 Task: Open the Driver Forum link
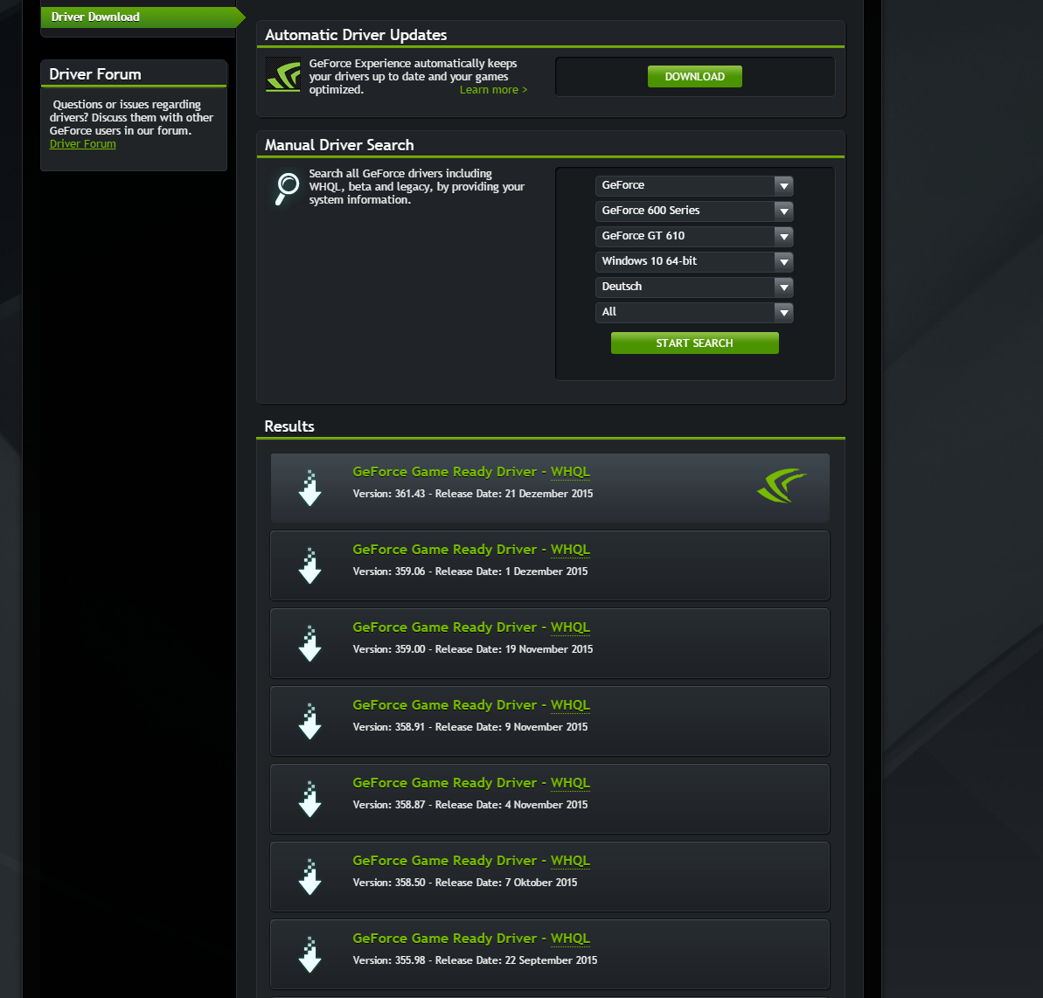tap(82, 144)
